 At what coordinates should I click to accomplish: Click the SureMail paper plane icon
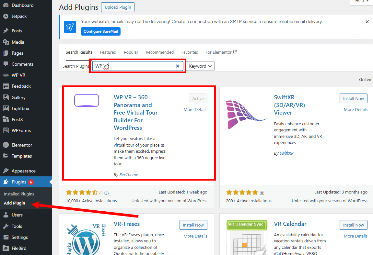pyautogui.click(x=70, y=27)
